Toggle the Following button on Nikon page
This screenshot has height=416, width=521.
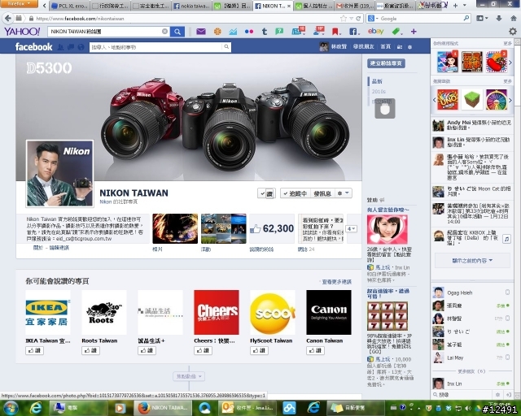(295, 193)
